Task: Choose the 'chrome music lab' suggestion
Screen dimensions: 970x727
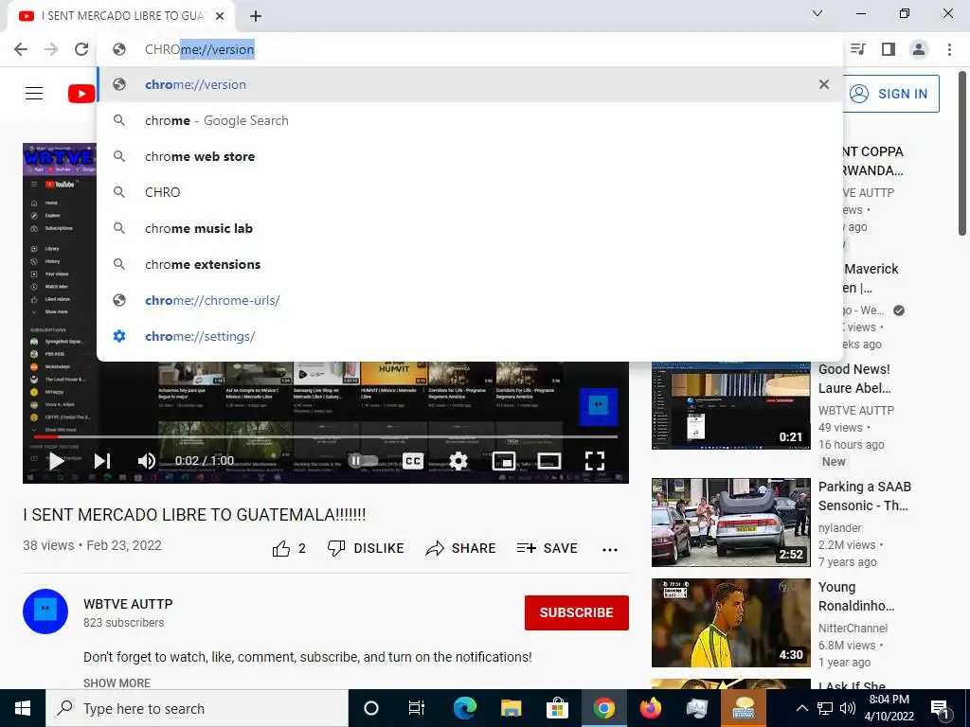Action: tap(470, 228)
